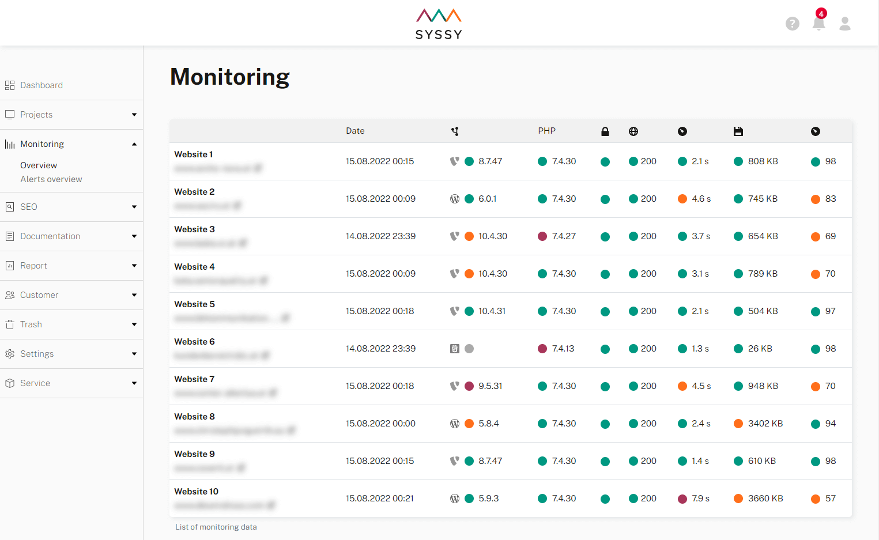The width and height of the screenshot is (879, 540).
Task: Click the SYSSY logo at the top
Action: tap(438, 23)
